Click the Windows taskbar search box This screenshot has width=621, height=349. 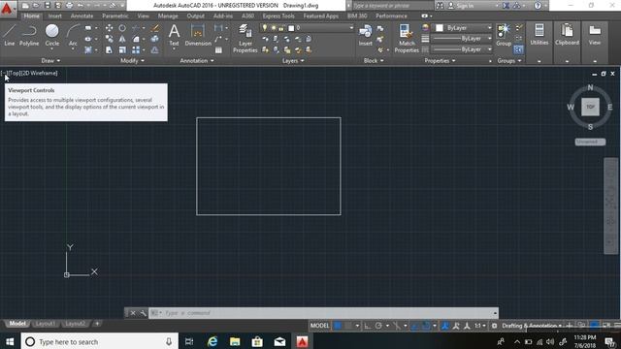99,341
